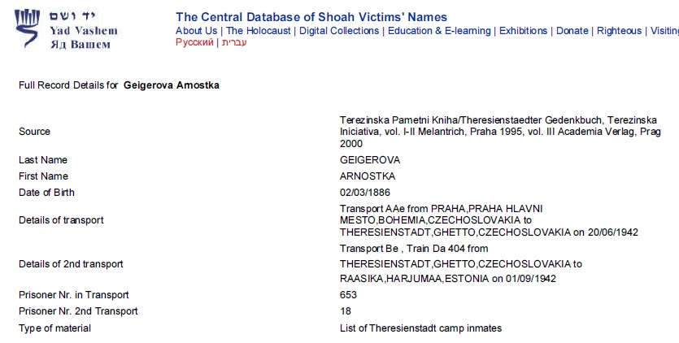This screenshot has height=343, width=679.
Task: Open The Central Database of Shoah Victims' Names title
Action: click(x=311, y=17)
